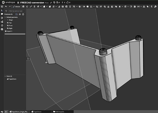
Task: Click the rollback bar below Import 1
Action: click(15, 34)
